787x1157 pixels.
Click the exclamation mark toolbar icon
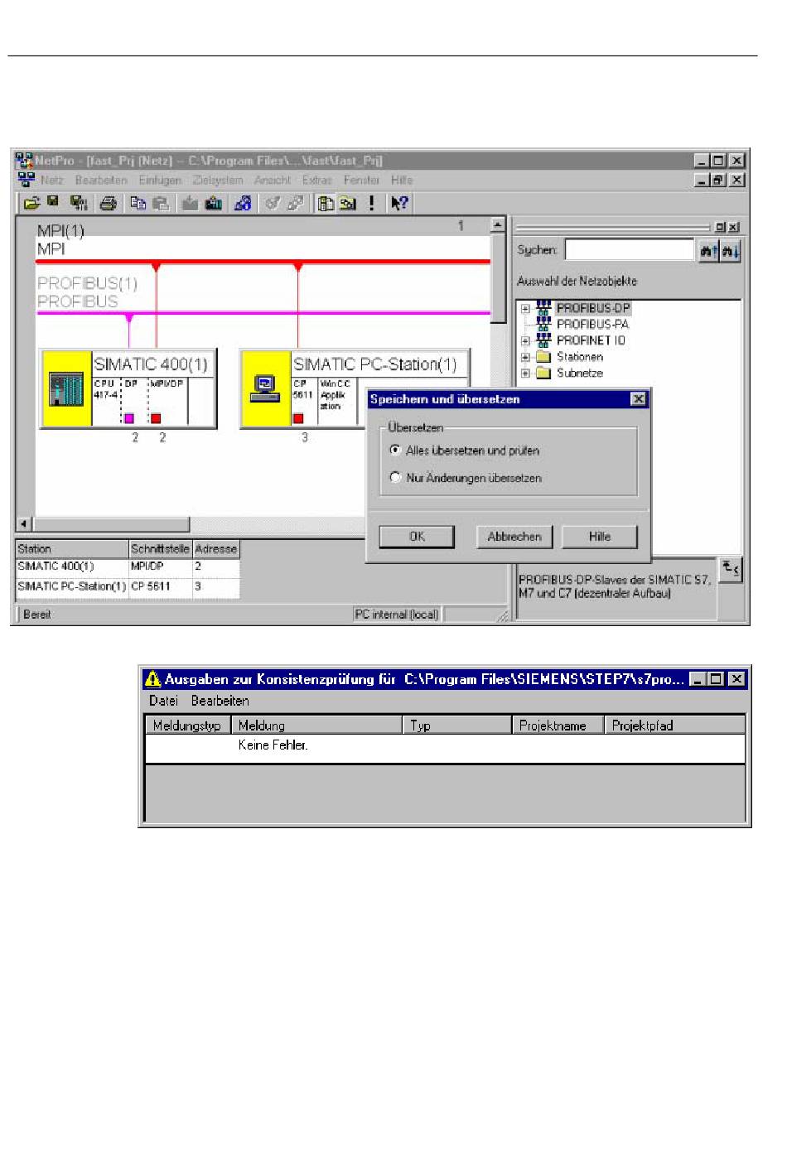click(x=372, y=203)
